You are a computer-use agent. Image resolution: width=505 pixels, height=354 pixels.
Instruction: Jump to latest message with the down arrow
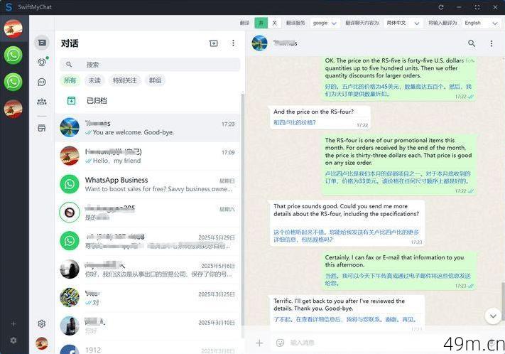tap(493, 316)
